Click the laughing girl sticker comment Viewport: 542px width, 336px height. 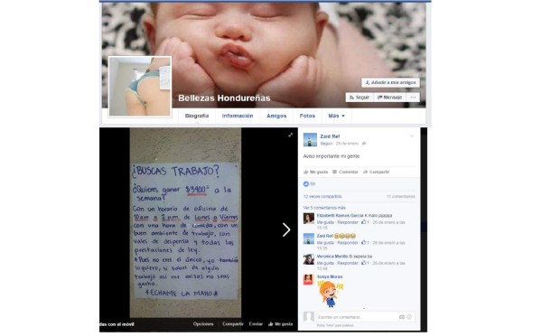tap(331, 294)
